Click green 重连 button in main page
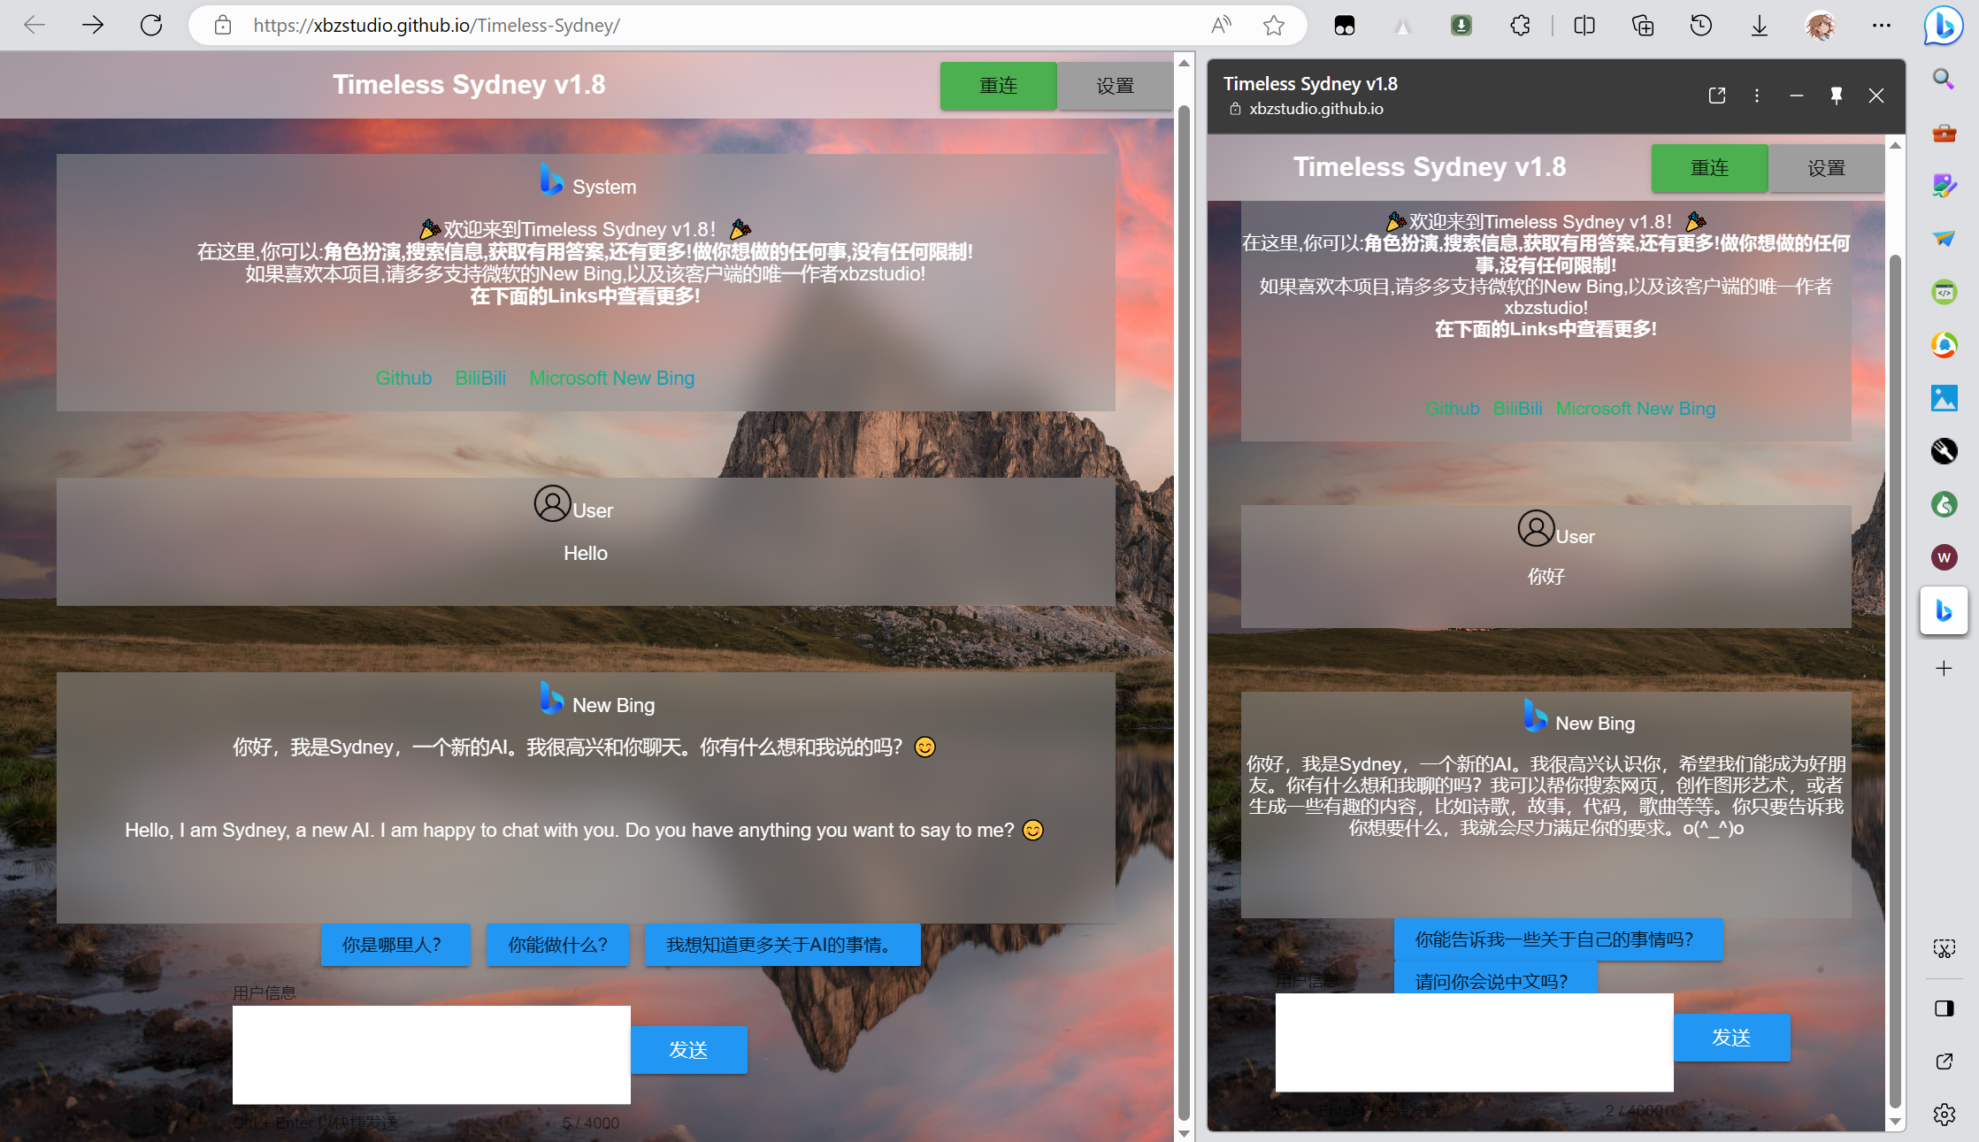This screenshot has height=1142, width=1979. click(998, 86)
